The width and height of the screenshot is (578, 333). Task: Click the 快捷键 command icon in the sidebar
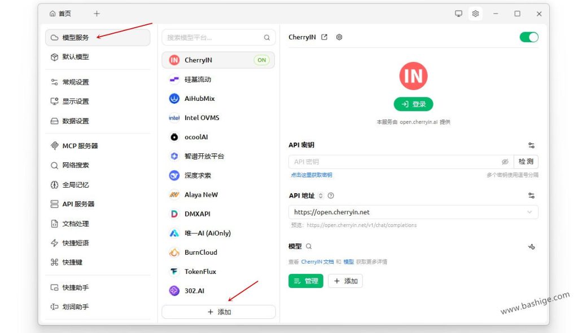(54, 262)
